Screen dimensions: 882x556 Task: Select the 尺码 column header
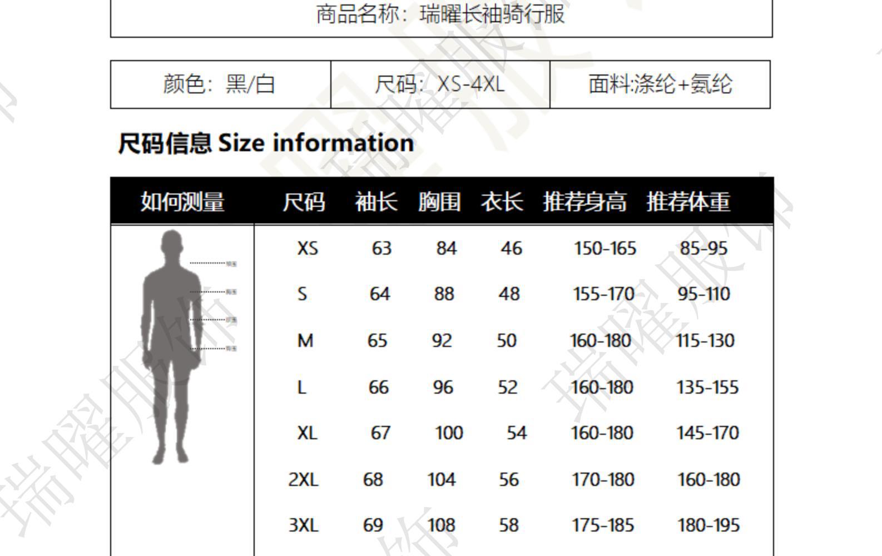tap(304, 201)
